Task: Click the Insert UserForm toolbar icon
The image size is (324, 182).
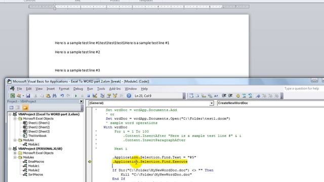Action: [19, 96]
